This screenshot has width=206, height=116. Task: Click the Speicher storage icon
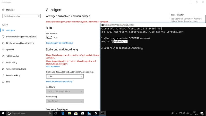(3, 49)
